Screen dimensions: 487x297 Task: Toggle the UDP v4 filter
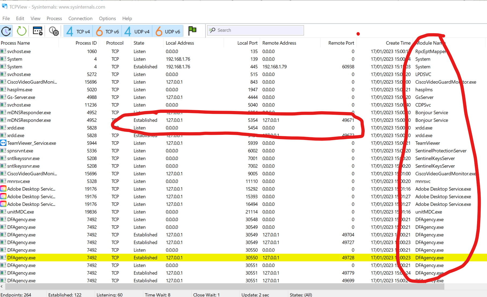(x=137, y=31)
